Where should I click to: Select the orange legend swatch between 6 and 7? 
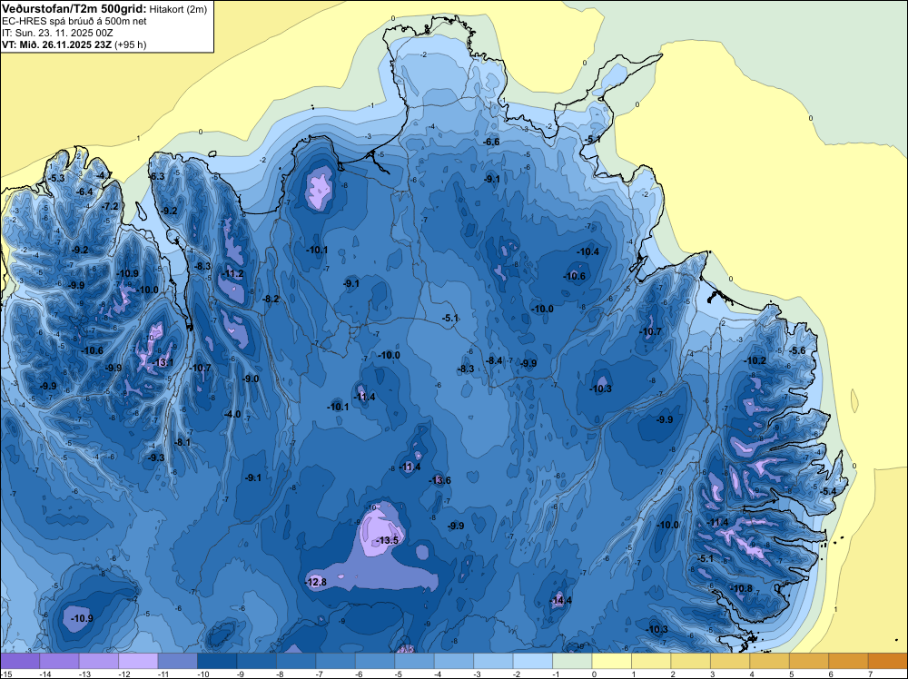coord(848,661)
